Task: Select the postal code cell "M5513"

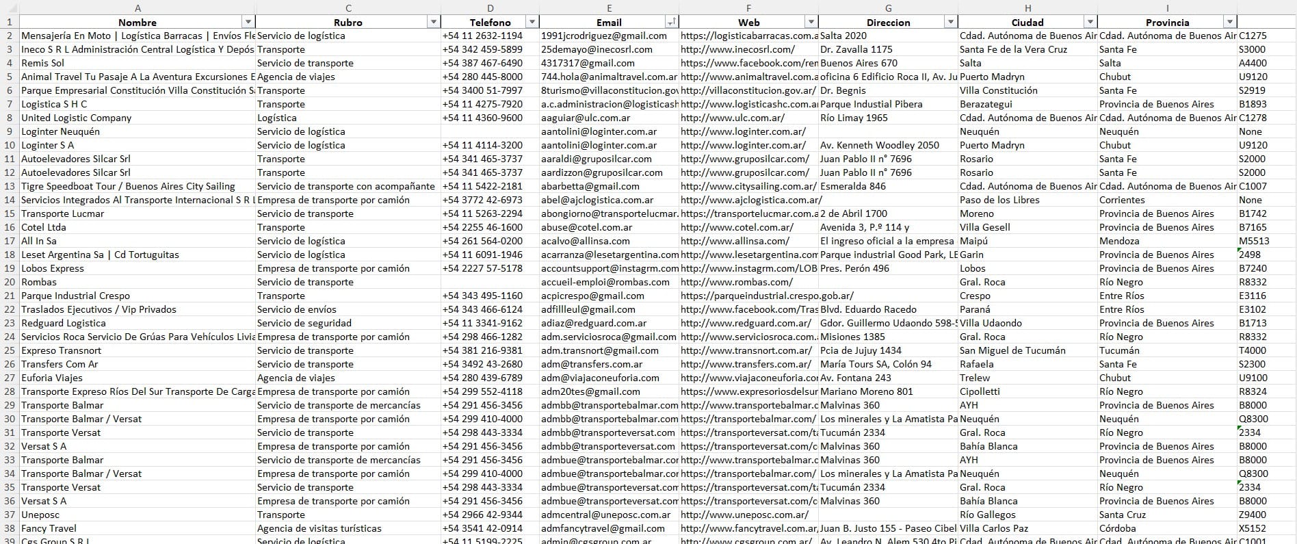Action: click(x=1267, y=241)
